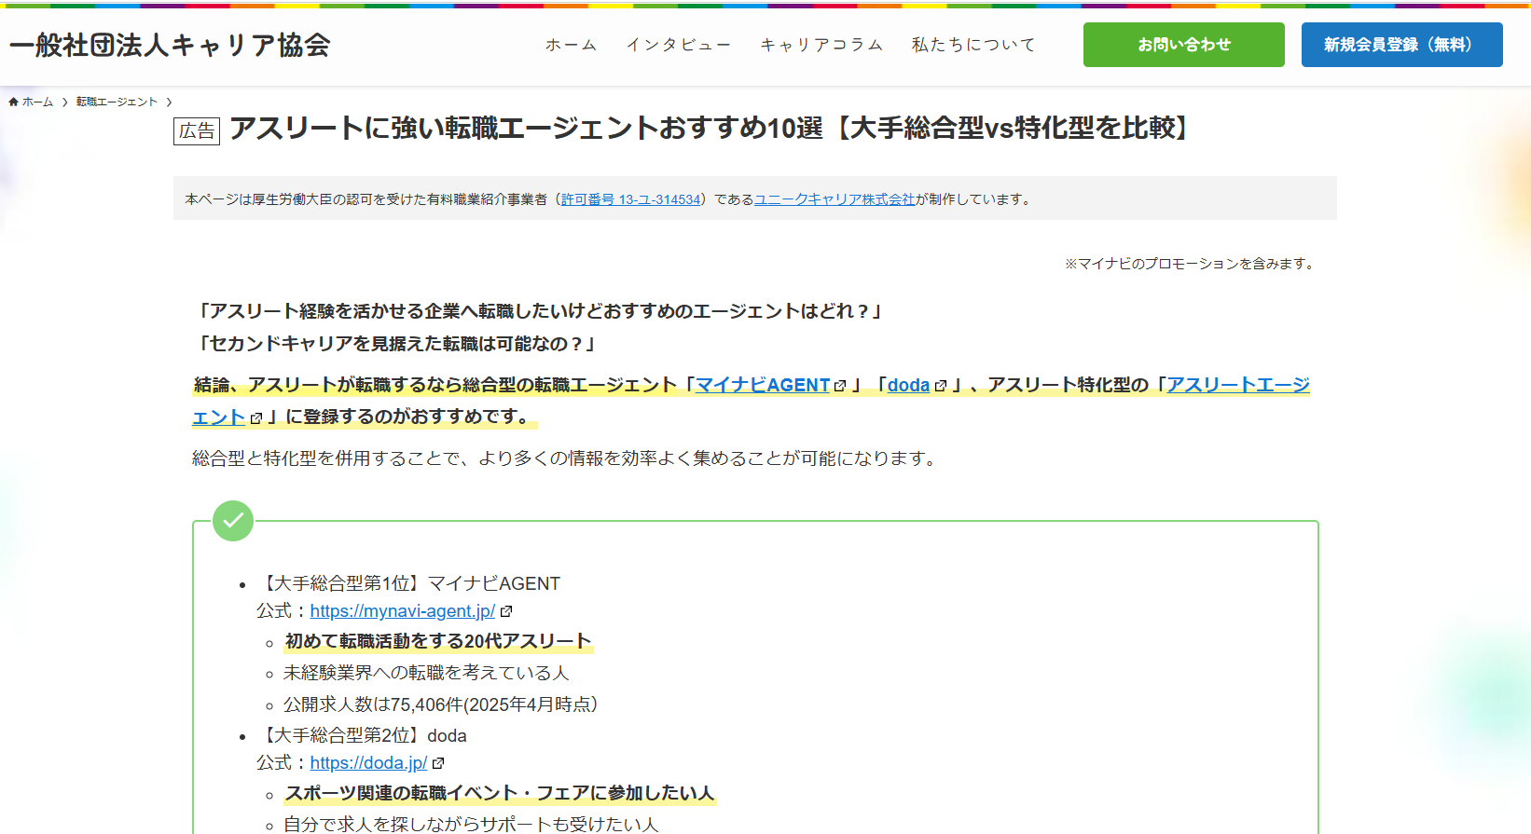
Task: Click the blue 新規会員登録（無料） button
Action: point(1402,45)
